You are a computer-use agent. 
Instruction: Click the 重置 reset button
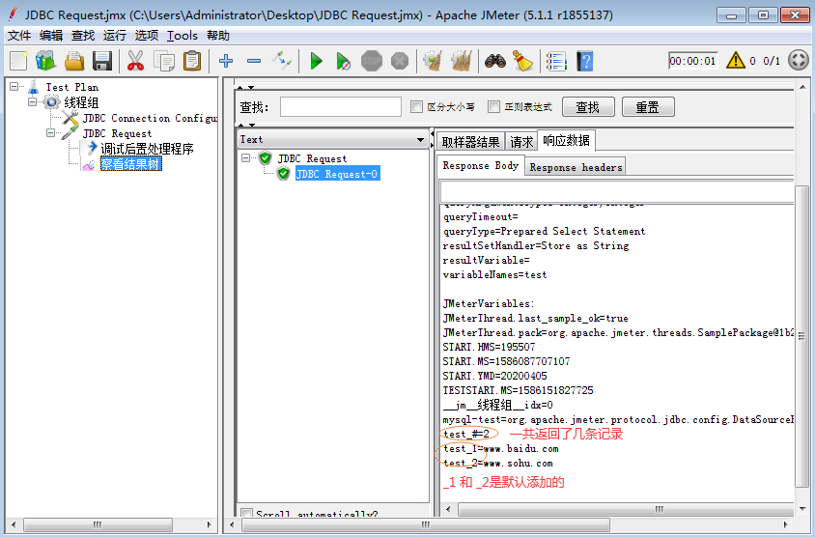(x=648, y=107)
